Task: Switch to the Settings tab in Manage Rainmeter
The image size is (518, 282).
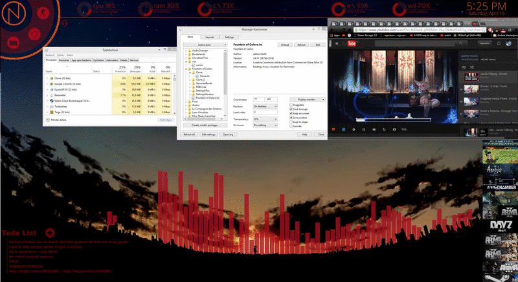Action: [x=229, y=38]
